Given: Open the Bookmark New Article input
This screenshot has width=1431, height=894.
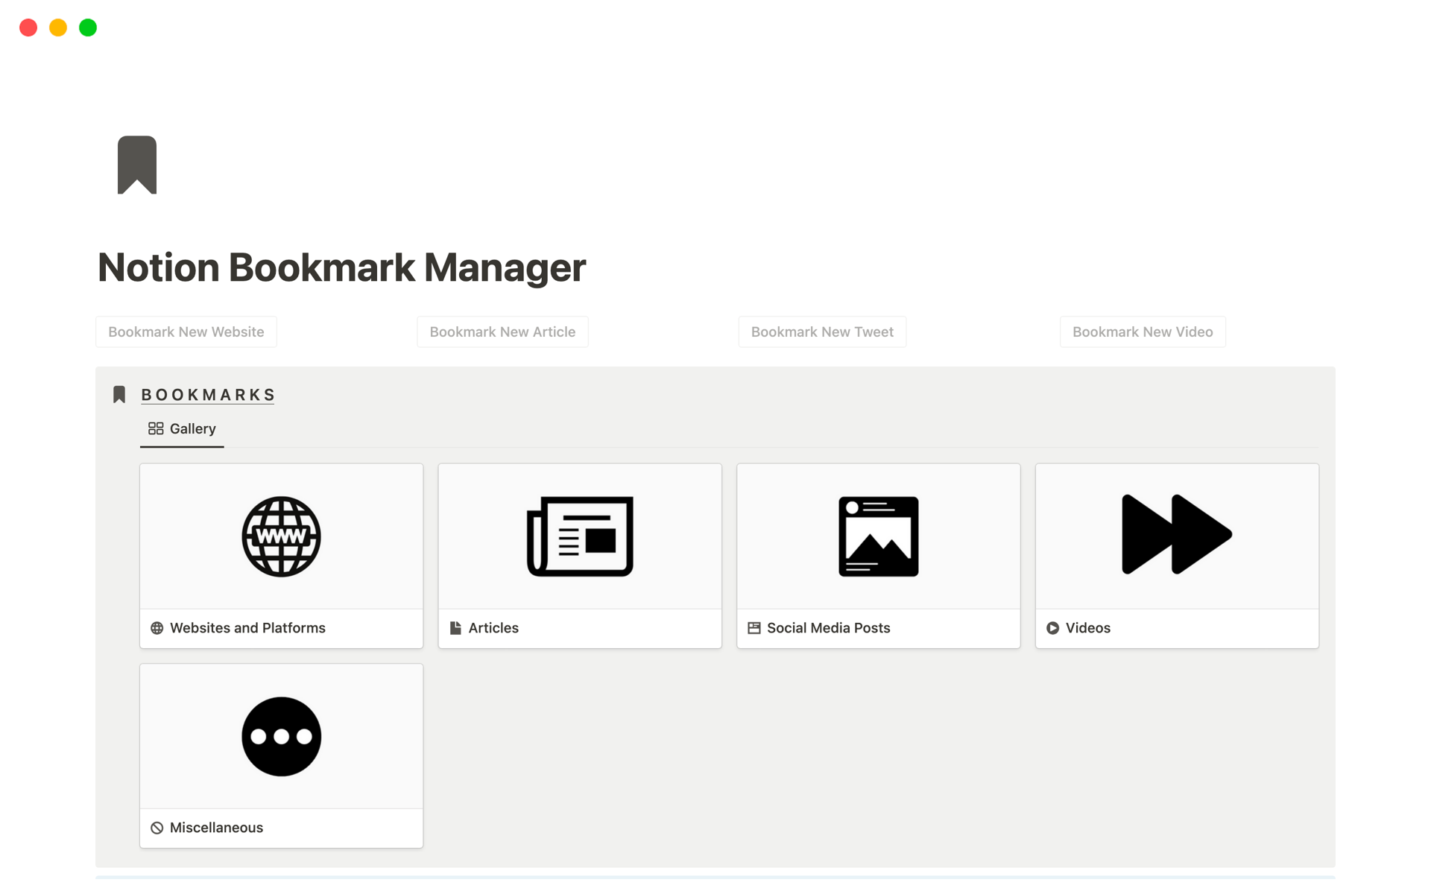Looking at the screenshot, I should pos(503,332).
